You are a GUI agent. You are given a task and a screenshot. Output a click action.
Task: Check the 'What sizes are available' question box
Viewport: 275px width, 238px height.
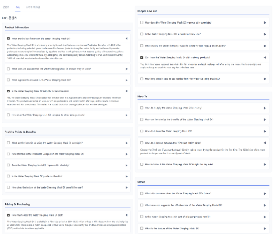(9, 69)
